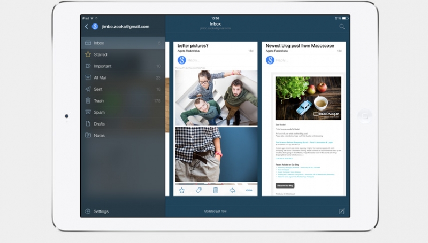The width and height of the screenshot is (428, 243).
Task: Open the Notes folder
Action: click(123, 136)
